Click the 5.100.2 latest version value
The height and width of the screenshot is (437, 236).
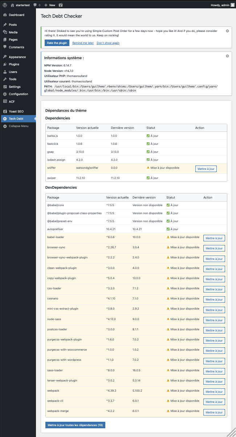tap(137, 391)
